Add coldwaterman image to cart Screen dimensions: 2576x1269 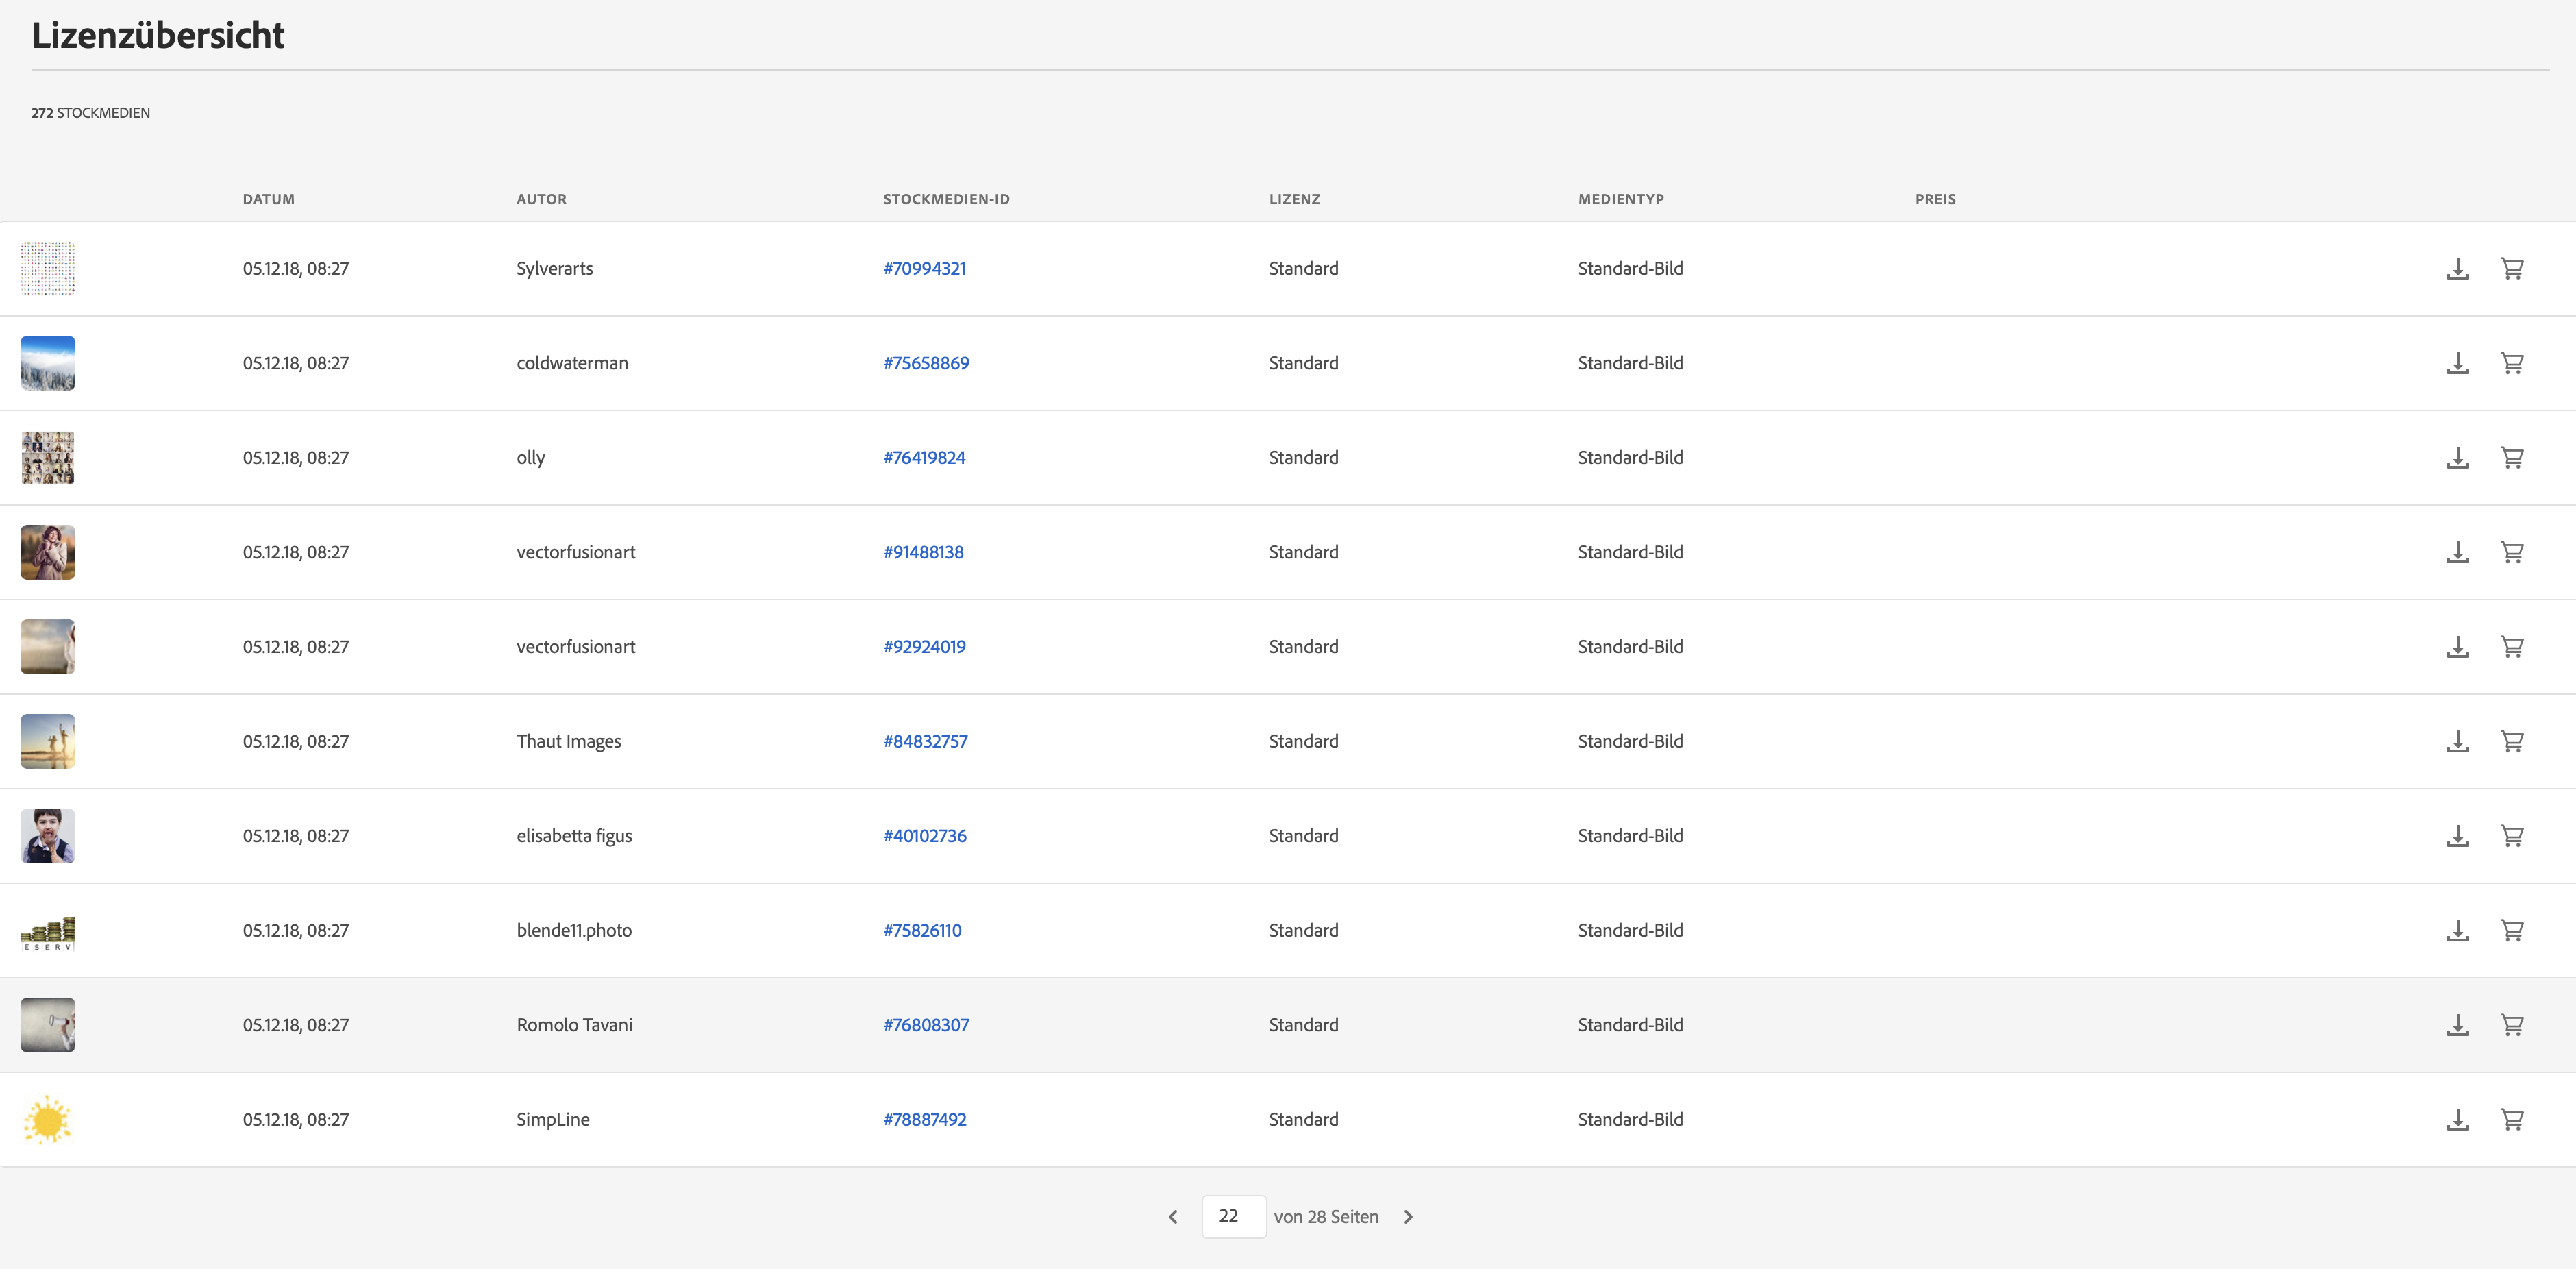pos(2512,363)
